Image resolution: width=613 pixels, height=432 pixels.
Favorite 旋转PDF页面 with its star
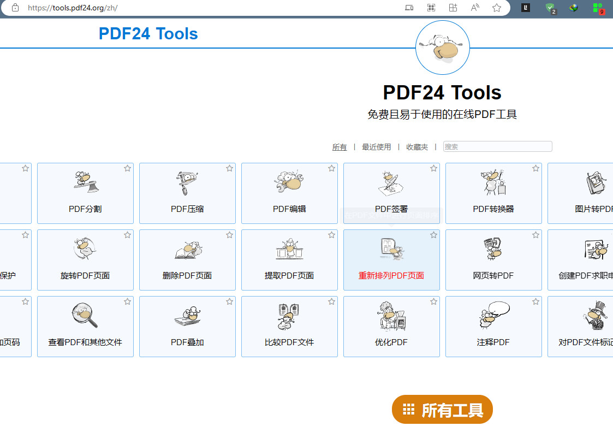point(127,235)
